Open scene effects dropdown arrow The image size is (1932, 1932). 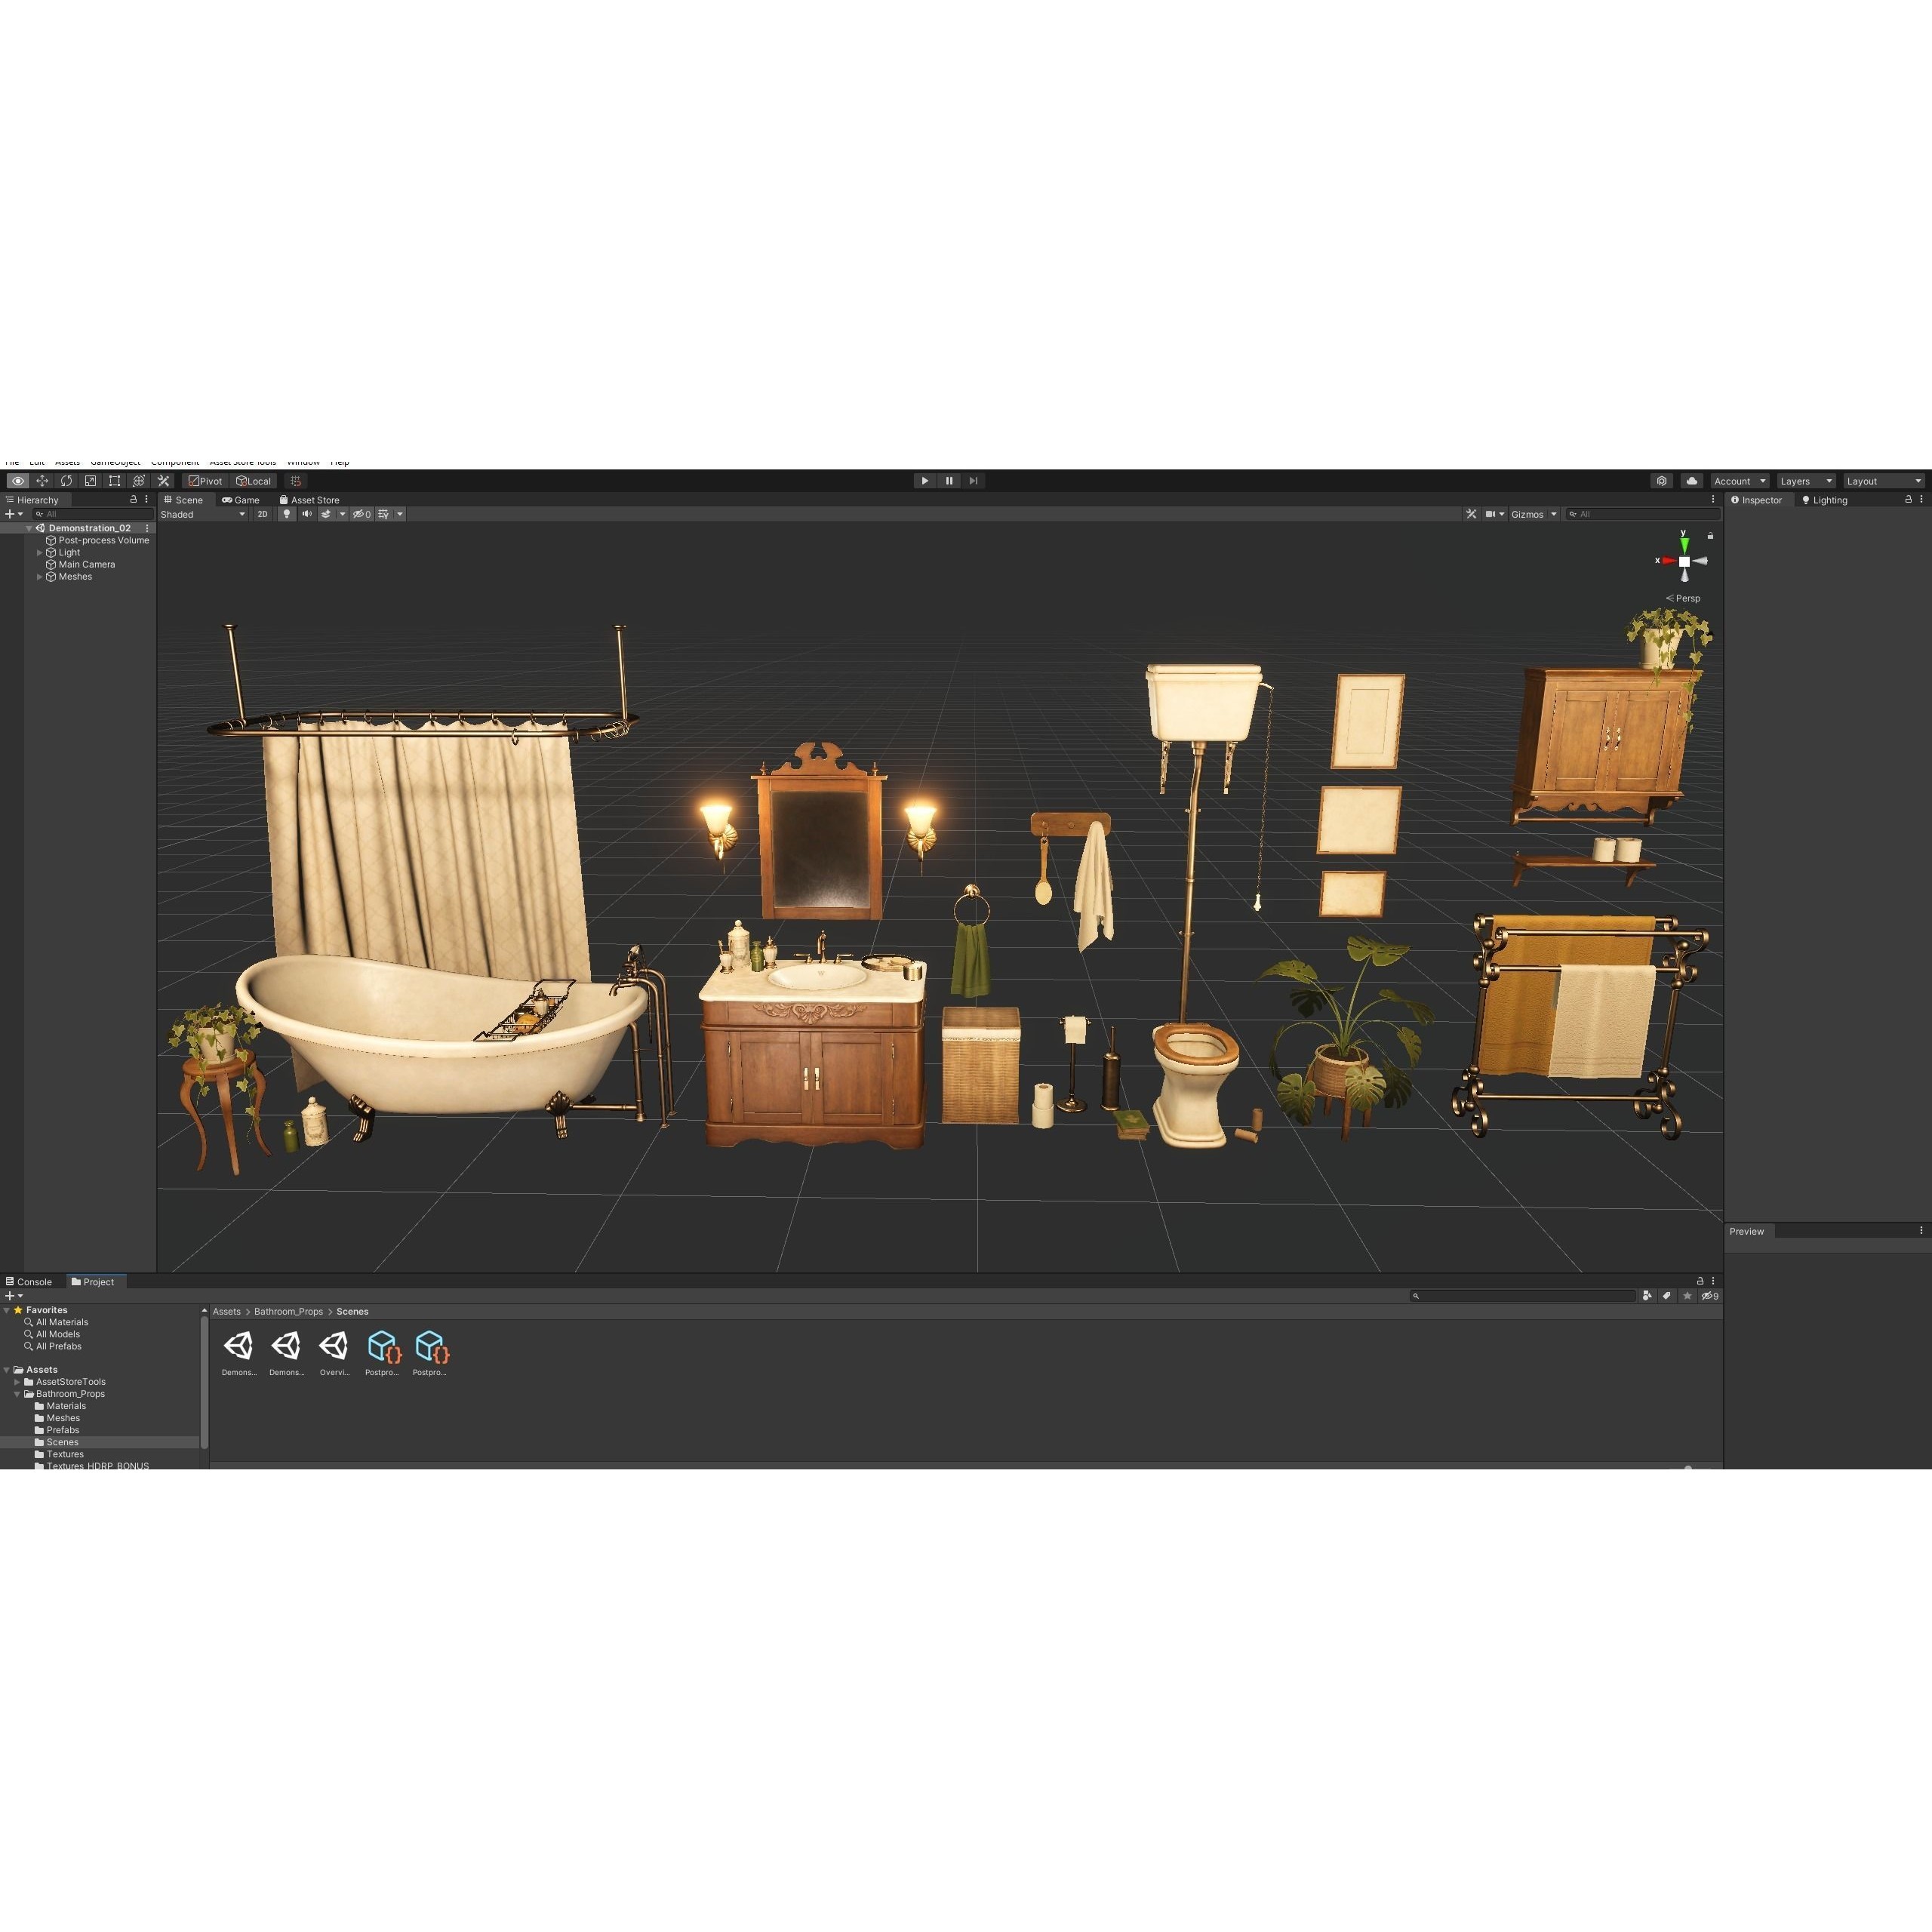pyautogui.click(x=342, y=514)
